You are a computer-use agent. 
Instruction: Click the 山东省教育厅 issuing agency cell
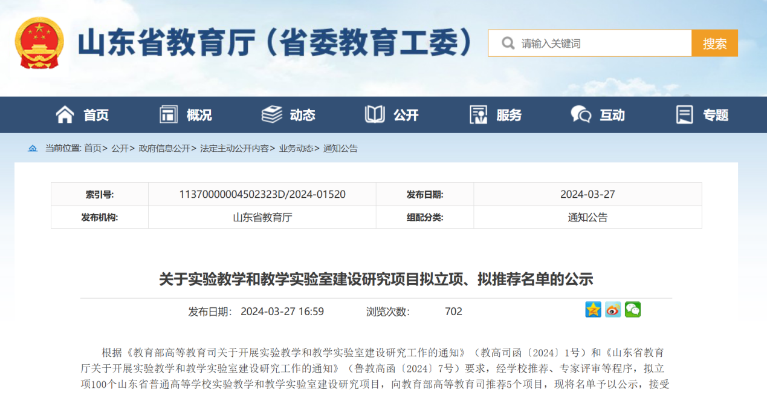tap(262, 217)
